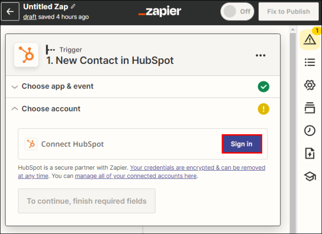The height and width of the screenshot is (234, 322).
Task: Click HubSpot logo in trigger header
Action: click(26, 55)
